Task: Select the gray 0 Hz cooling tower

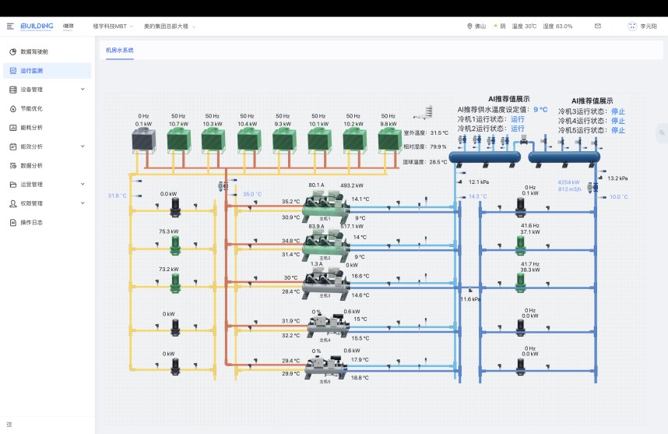Action: coord(142,140)
